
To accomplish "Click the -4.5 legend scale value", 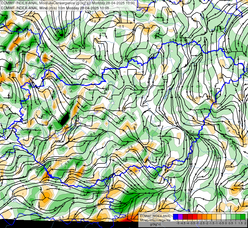I will (183, 223).
